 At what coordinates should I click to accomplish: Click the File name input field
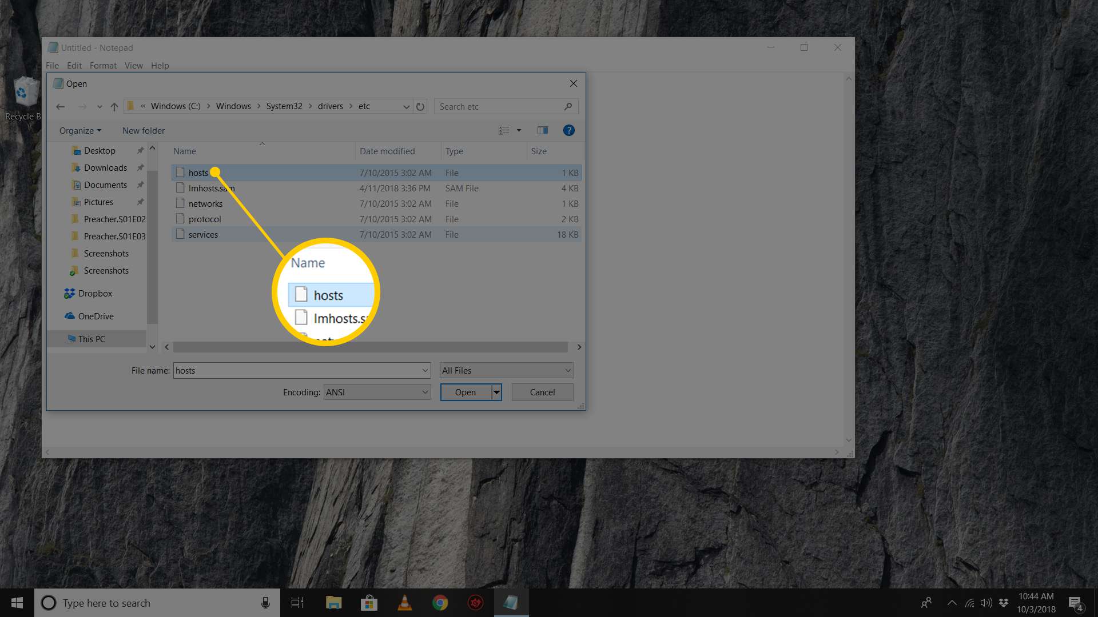coord(300,370)
